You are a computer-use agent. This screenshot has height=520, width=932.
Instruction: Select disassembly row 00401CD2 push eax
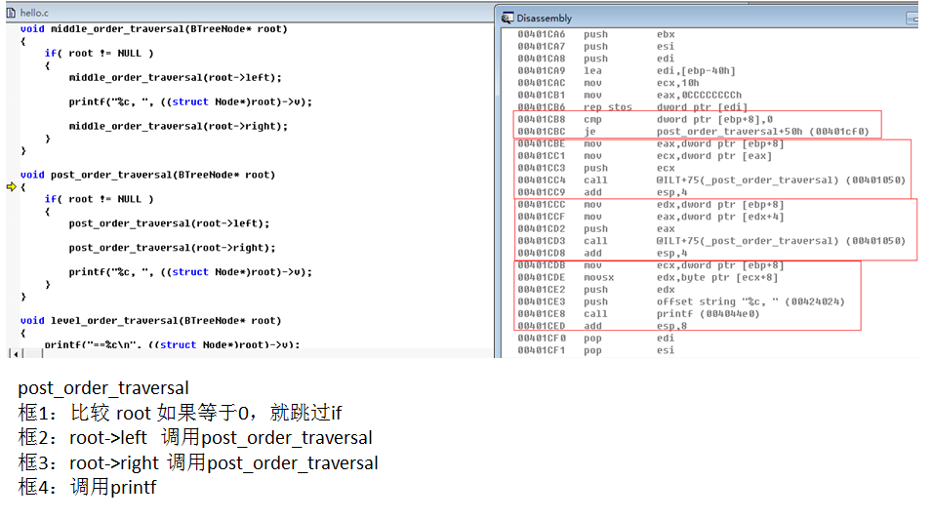click(x=596, y=229)
